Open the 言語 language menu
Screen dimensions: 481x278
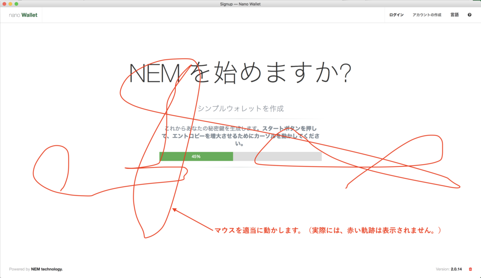click(x=454, y=15)
